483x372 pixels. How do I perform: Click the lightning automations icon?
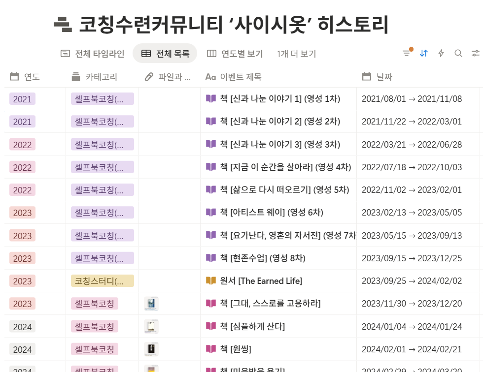(x=441, y=54)
